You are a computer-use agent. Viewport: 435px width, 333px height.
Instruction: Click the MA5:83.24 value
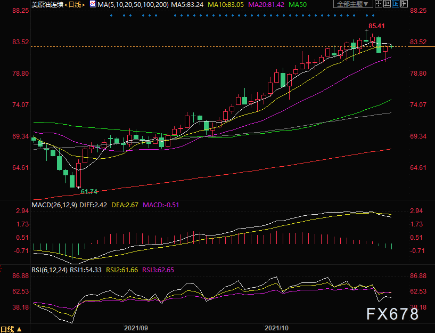click(x=187, y=5)
